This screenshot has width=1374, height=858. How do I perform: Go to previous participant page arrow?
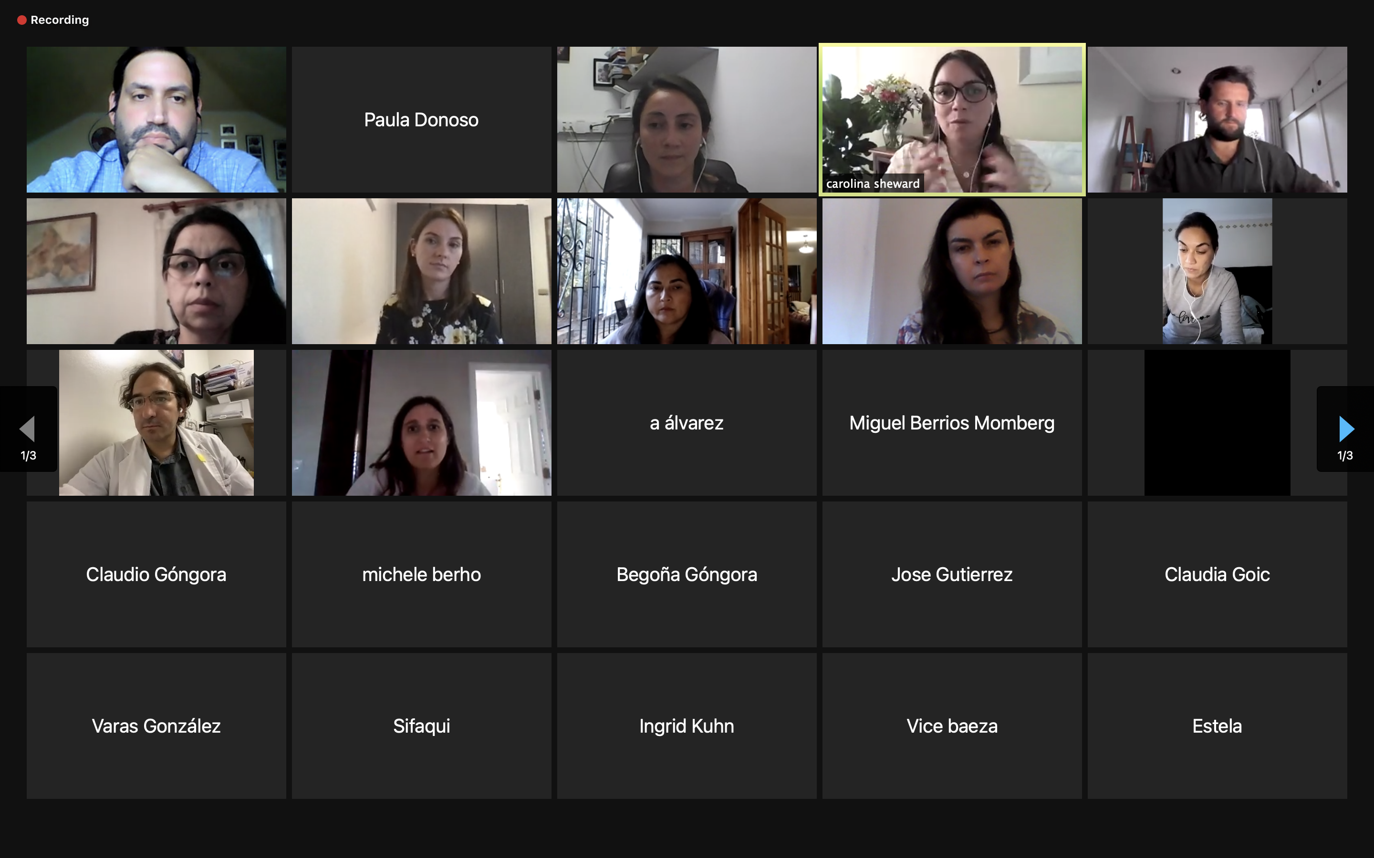point(28,429)
